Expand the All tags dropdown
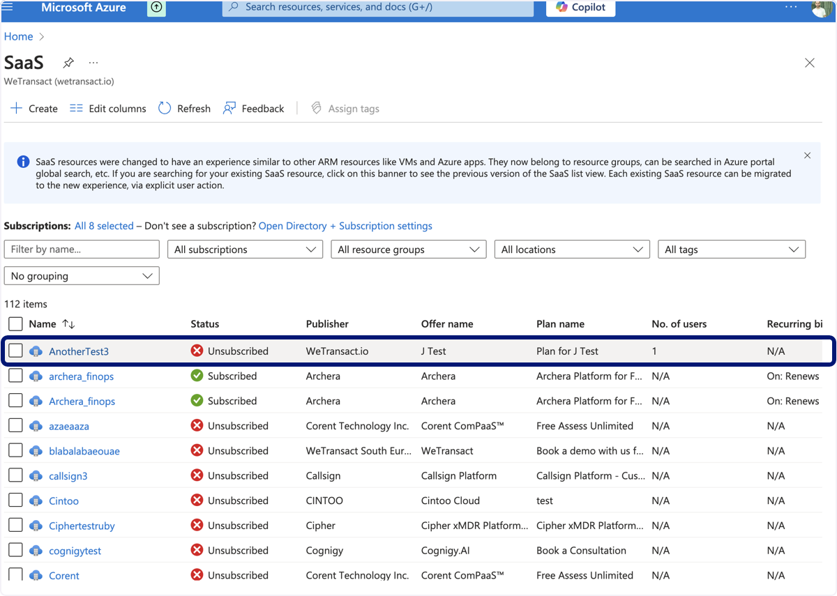The height and width of the screenshot is (596, 837). (x=732, y=250)
